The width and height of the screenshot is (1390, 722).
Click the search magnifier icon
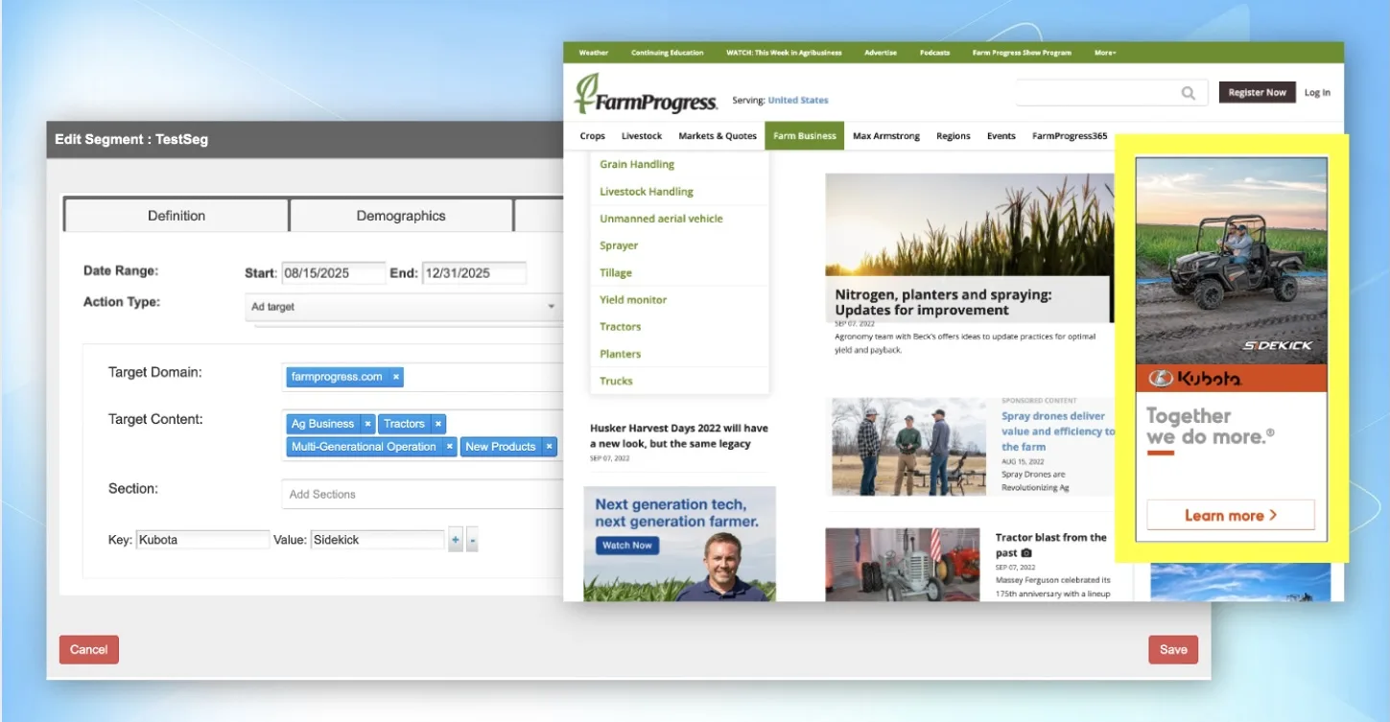click(1189, 93)
